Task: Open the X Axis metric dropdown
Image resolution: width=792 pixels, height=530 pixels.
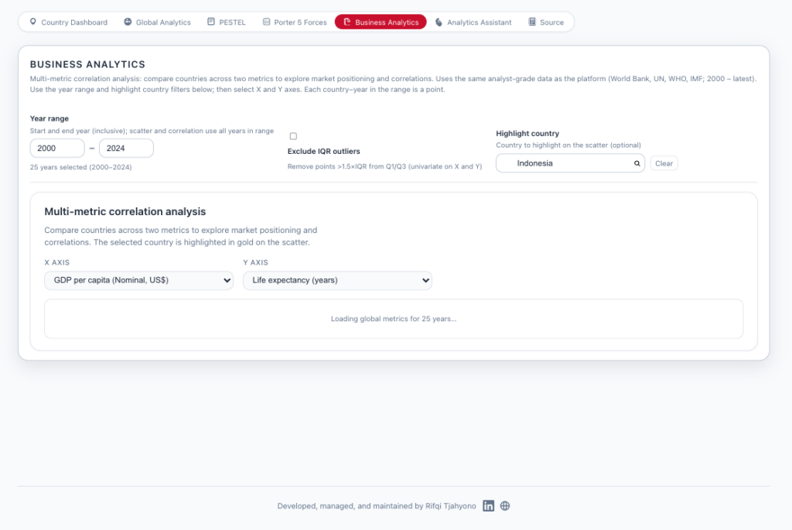Action: click(138, 280)
